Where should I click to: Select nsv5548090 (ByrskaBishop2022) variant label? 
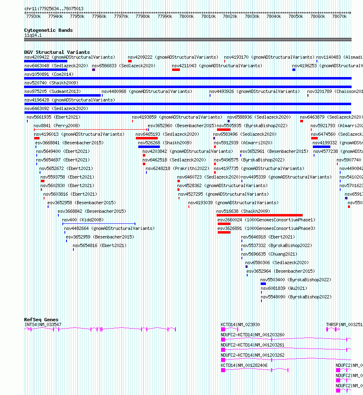point(296,297)
